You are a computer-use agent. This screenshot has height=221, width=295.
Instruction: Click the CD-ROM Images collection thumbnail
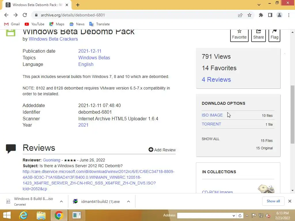click(266, 189)
